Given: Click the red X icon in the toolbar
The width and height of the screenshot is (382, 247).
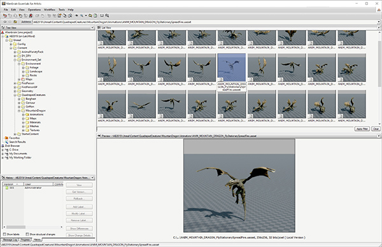Looking at the screenshot, I should pos(31,15).
